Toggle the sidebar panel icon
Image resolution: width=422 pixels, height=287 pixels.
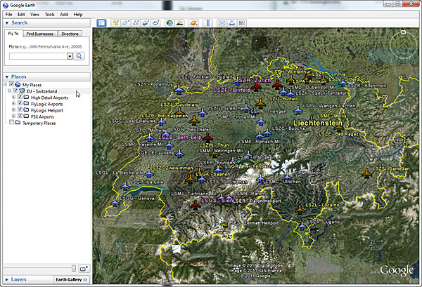click(101, 23)
